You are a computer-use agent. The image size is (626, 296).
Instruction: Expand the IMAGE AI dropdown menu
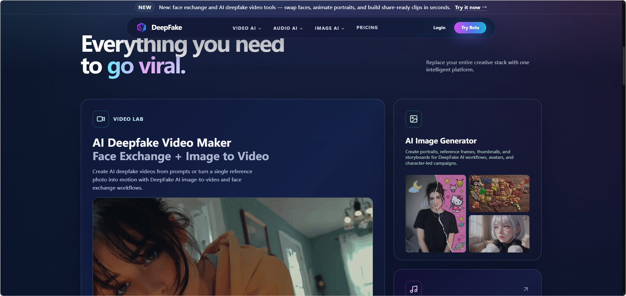(330, 28)
